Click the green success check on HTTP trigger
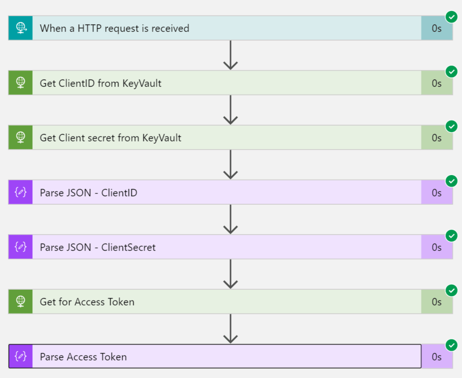The height and width of the screenshot is (378, 462). [451, 17]
